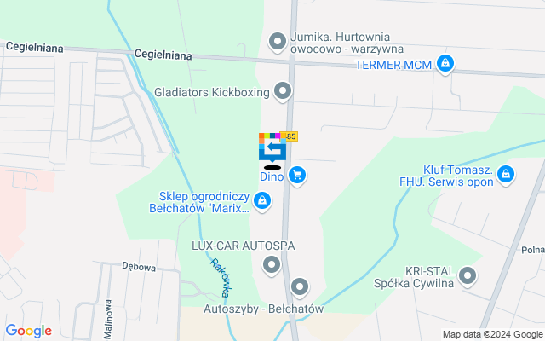Click the Map data ©2024 Google text
The width and height of the screenshot is (545, 341).
(492, 335)
